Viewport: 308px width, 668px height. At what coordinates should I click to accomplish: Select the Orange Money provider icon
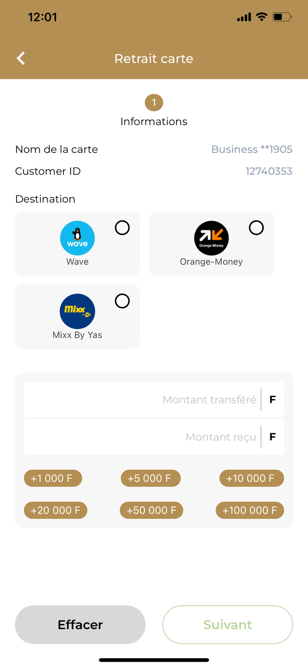(x=211, y=238)
